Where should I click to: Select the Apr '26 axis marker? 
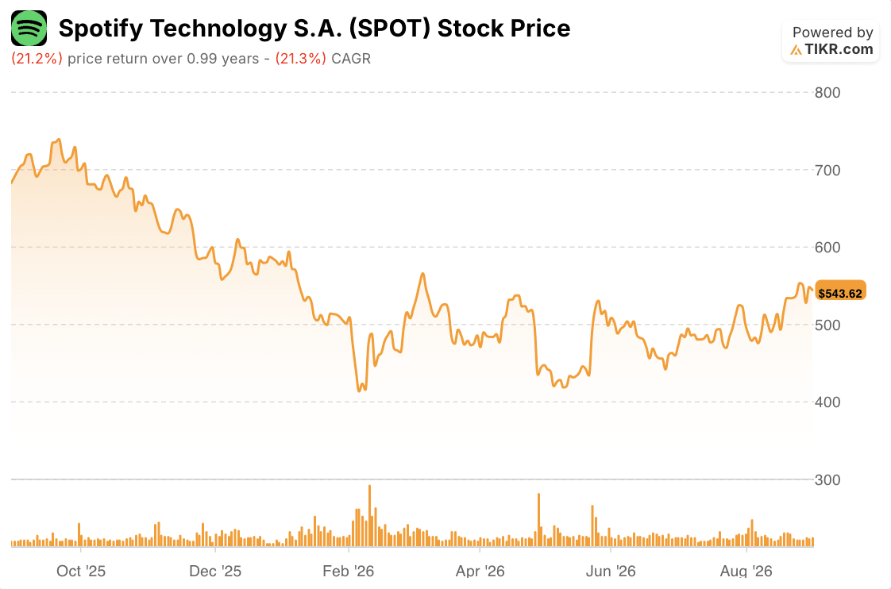[x=480, y=571]
